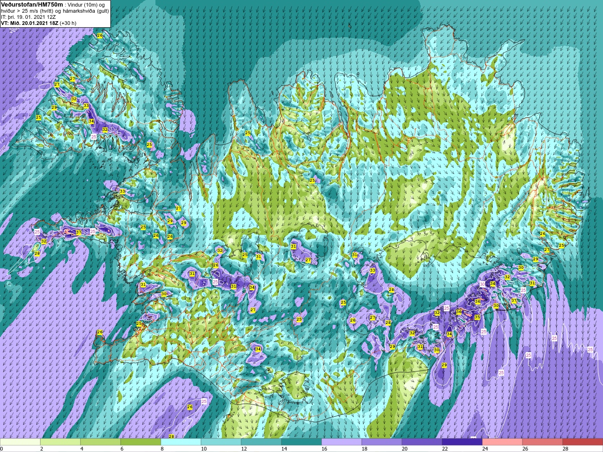Select the forecast offset "(+30 h)"
Image resolution: width=603 pixels, height=452 pixels.
coord(68,23)
